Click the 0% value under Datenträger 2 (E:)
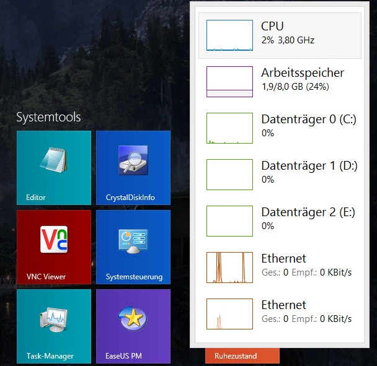The width and height of the screenshot is (377, 366). (x=268, y=226)
